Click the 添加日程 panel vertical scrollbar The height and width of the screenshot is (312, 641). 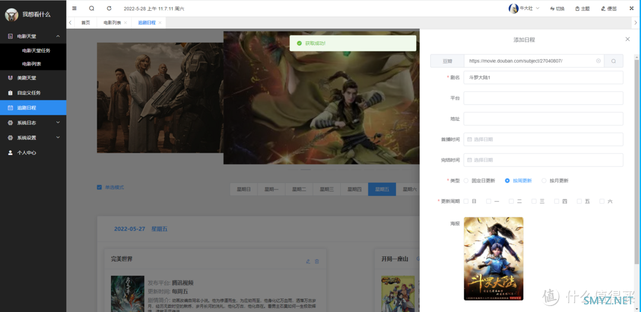[636, 161]
